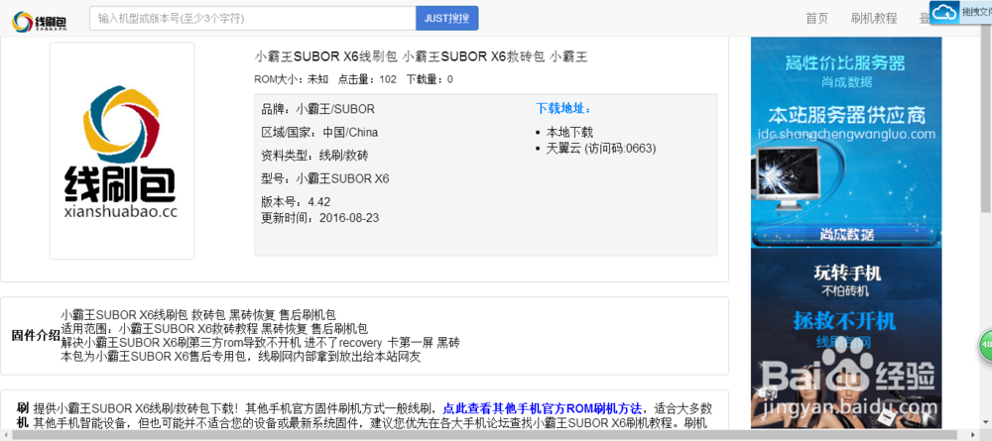Click the 线刷包 site logo in header
992x441 pixels.
coord(40,21)
